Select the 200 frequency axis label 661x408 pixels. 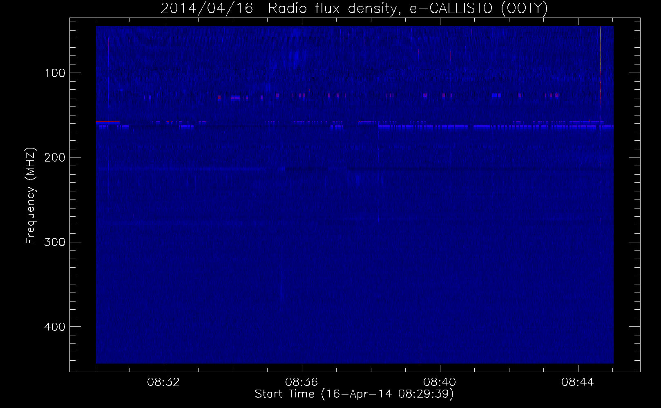[x=55, y=157]
